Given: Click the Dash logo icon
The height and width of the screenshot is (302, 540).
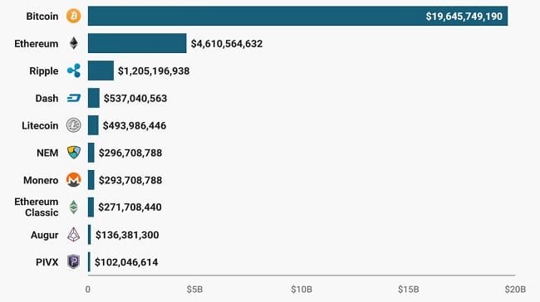Looking at the screenshot, I should click(74, 99).
